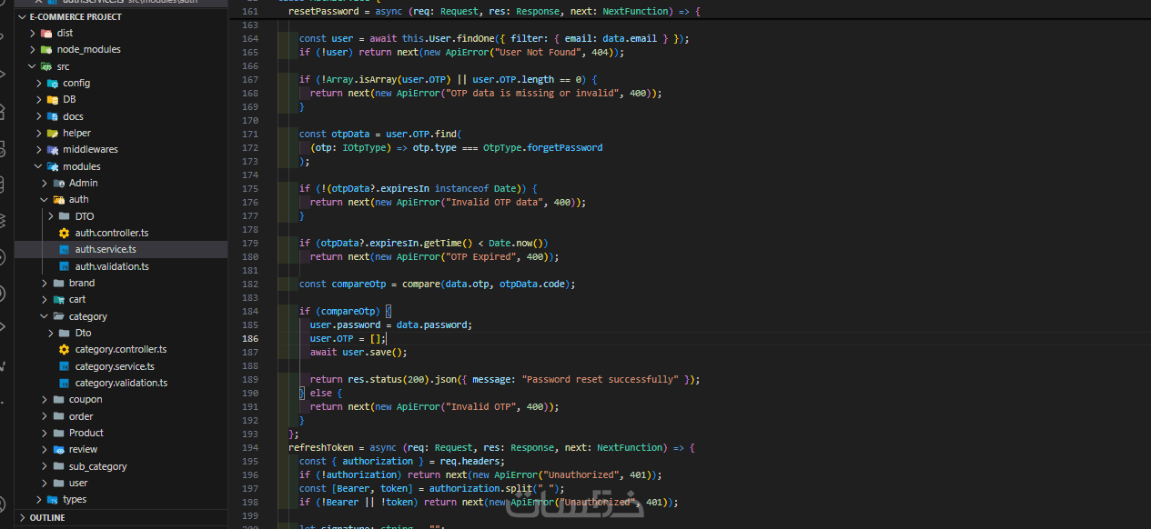The width and height of the screenshot is (1151, 529).
Task: Click OtpType.forgetPassword on line 172
Action: coord(542,147)
